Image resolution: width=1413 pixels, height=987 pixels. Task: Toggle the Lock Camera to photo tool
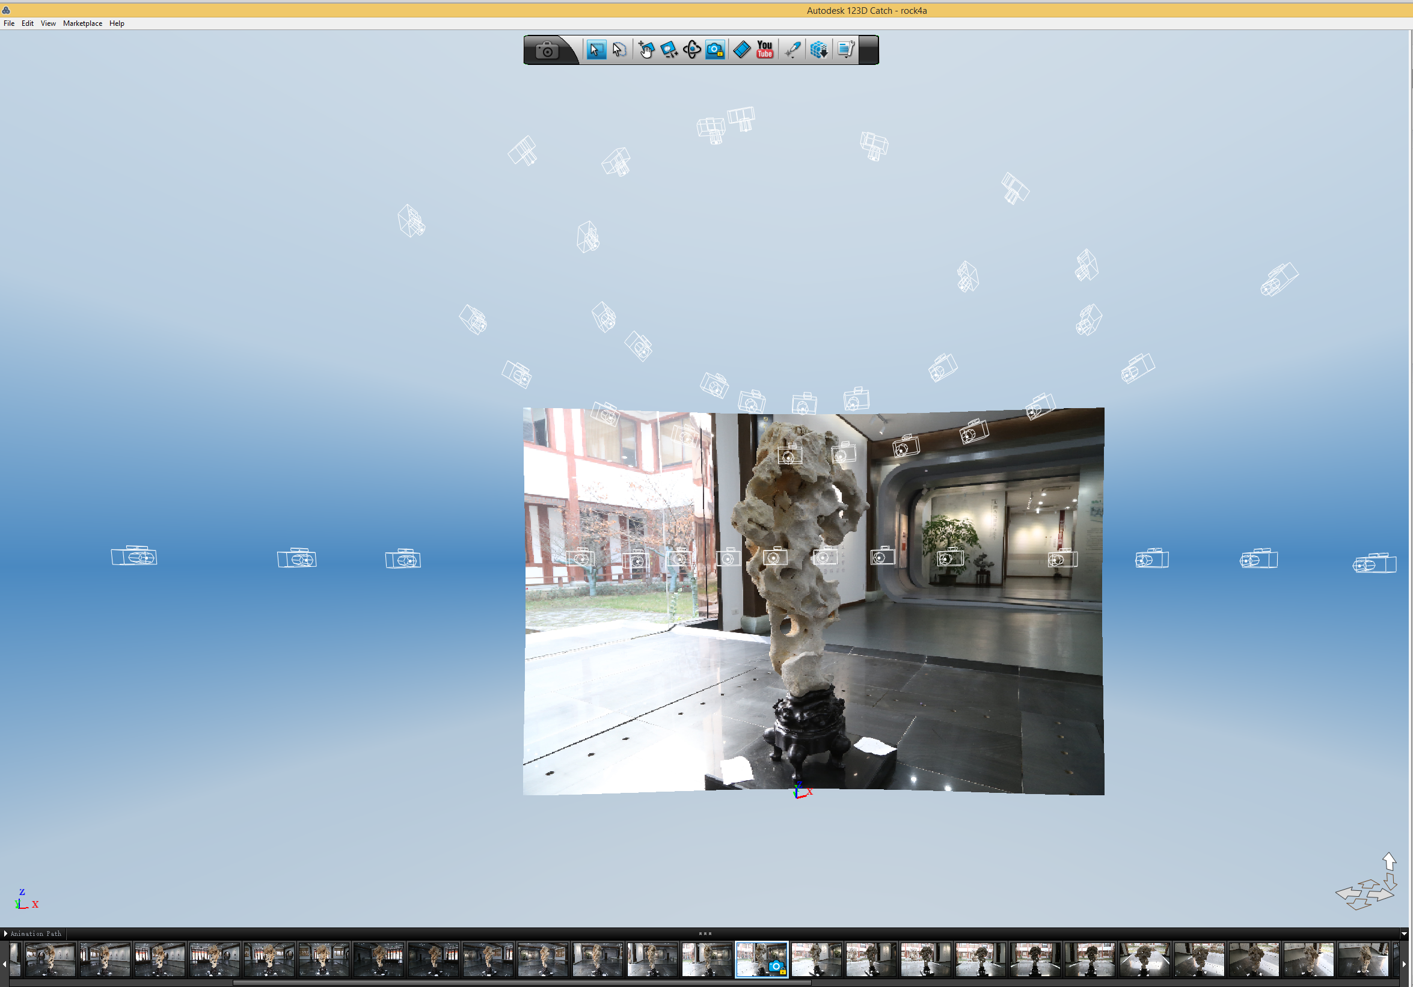pos(715,50)
